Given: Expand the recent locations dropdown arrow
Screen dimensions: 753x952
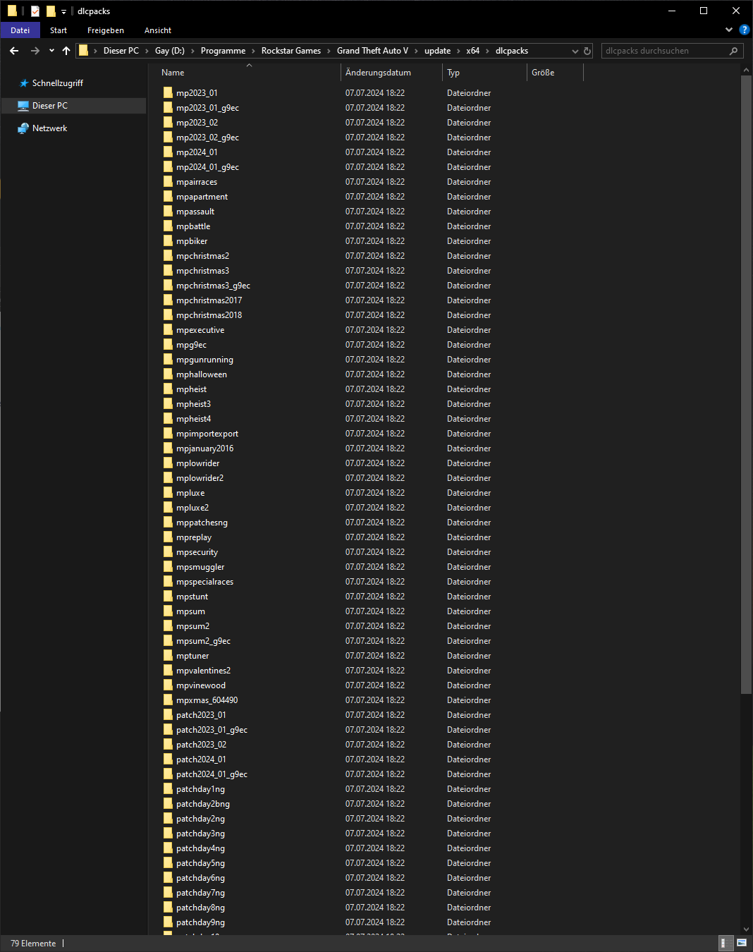Looking at the screenshot, I should (51, 51).
